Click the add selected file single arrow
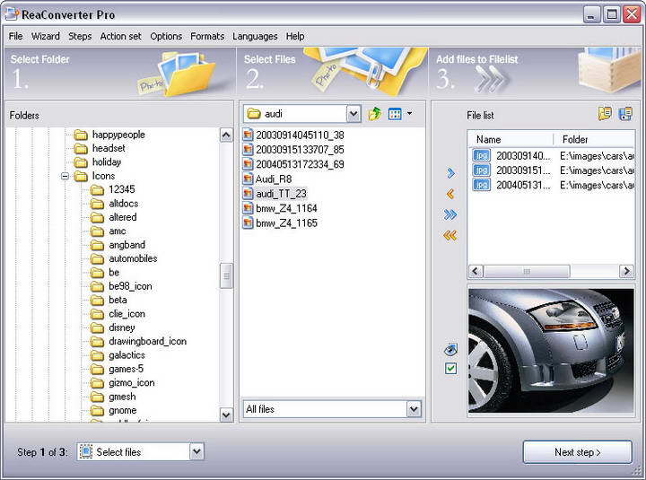The image size is (646, 480). 450,173
